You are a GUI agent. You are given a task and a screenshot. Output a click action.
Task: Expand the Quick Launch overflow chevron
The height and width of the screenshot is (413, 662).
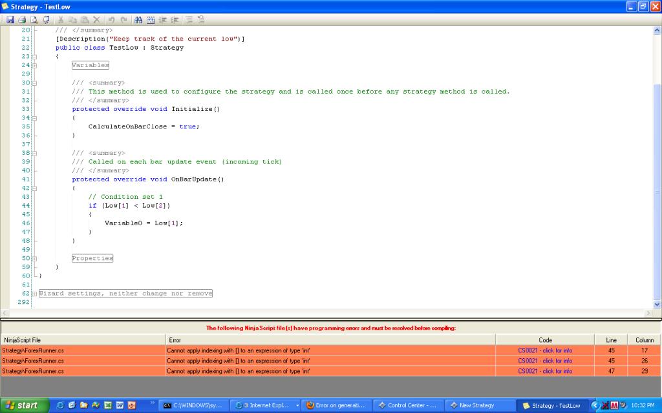(x=153, y=403)
